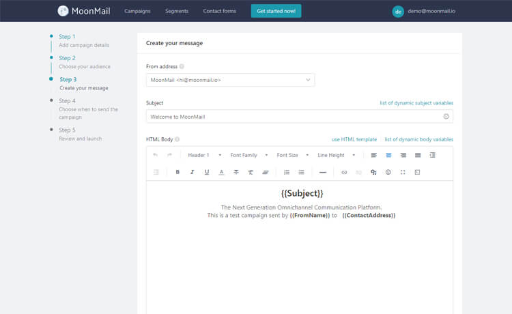This screenshot has width=512, height=314.
Task: Click the 'Next Generation Omnichannel' body line
Action: point(301,208)
